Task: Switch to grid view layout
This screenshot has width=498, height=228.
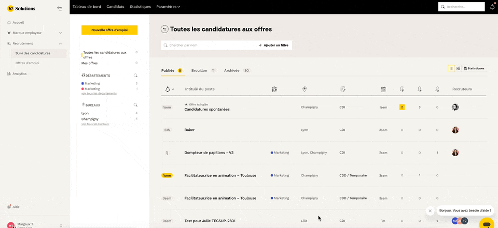Action: (x=458, y=68)
